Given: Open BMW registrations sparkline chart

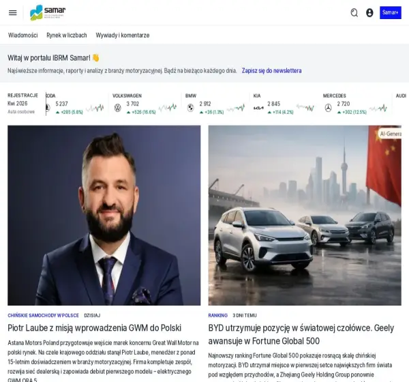Looking at the screenshot, I should click(236, 108).
